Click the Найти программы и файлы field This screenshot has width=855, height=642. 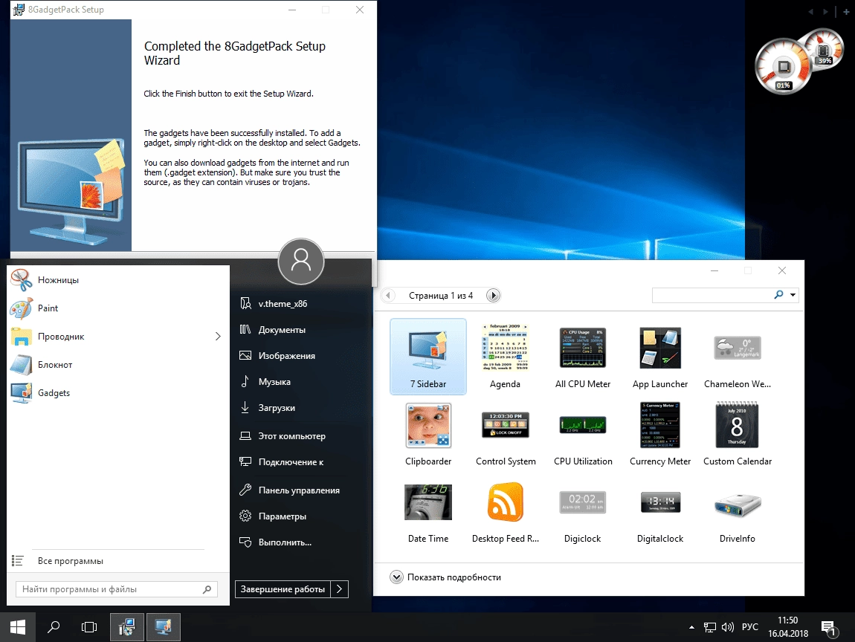pyautogui.click(x=117, y=589)
